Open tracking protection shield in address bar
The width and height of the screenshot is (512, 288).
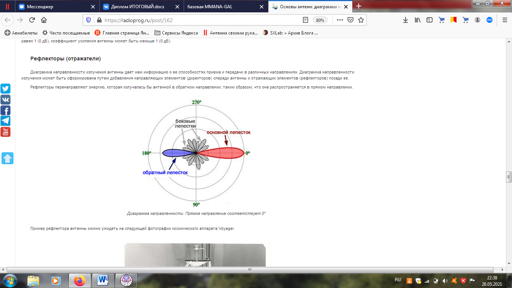[88, 20]
